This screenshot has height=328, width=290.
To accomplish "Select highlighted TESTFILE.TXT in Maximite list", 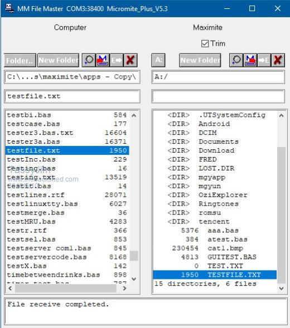I will point(215,275).
